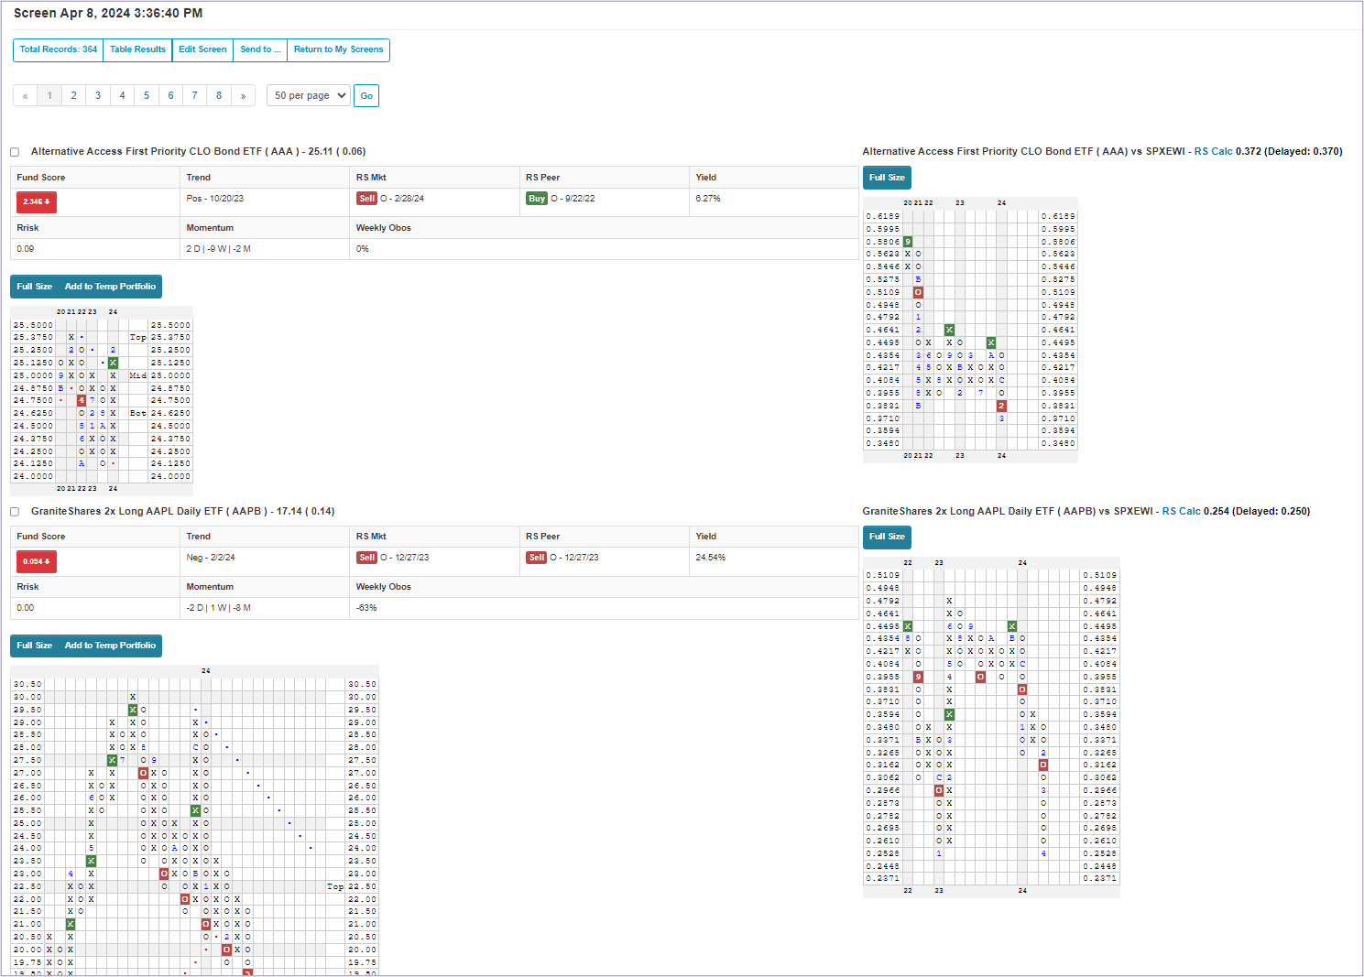Screen dimensions: 1364x977
Task: Click AAA RS Mkt Sell badge
Action: 366,199
